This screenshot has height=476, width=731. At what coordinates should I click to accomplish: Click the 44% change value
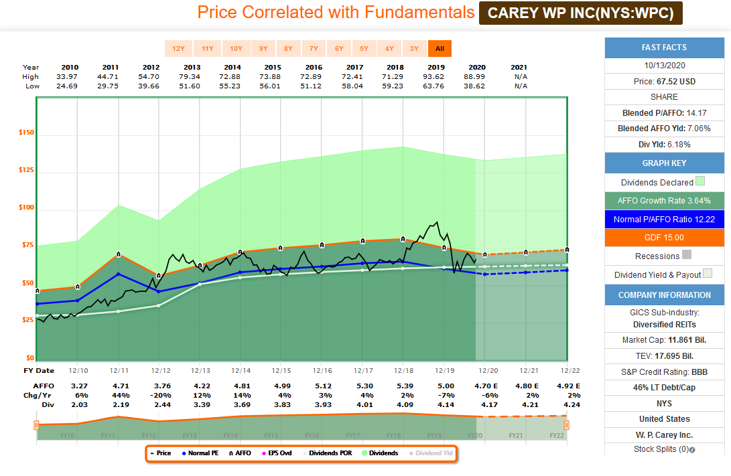click(121, 395)
